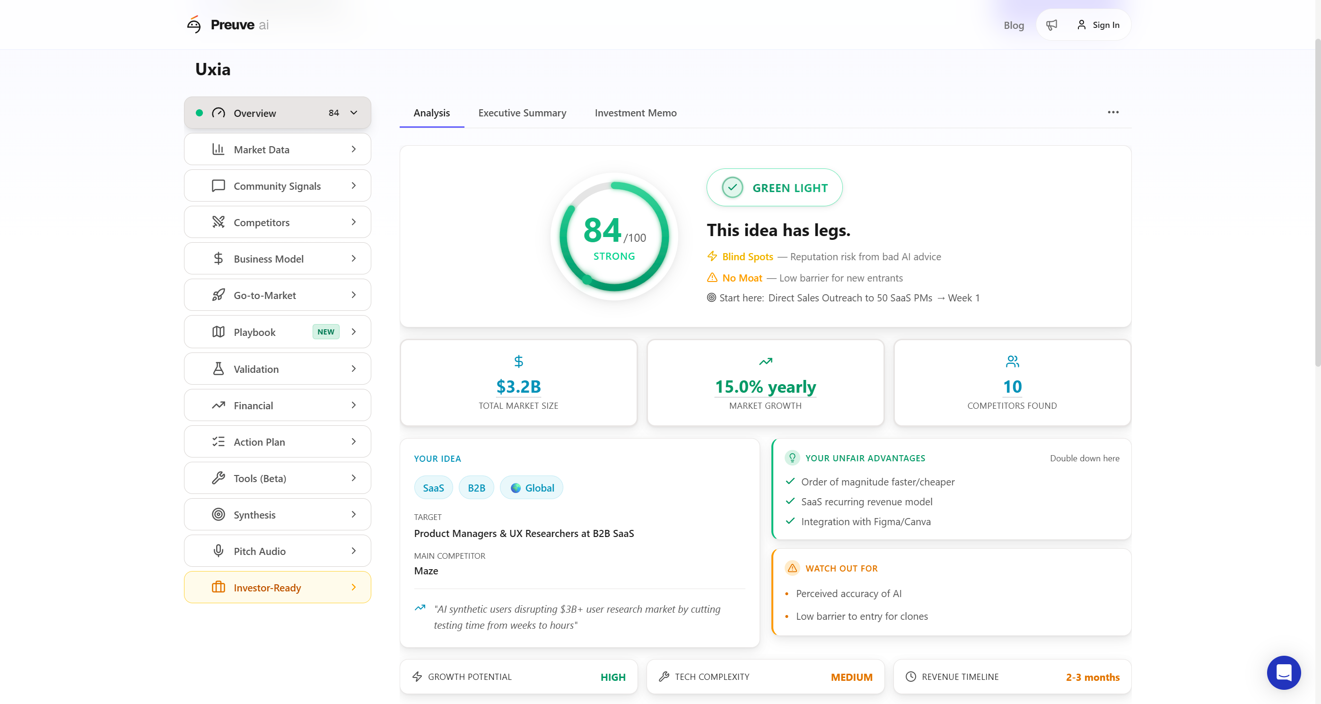The width and height of the screenshot is (1321, 704).
Task: Switch to the Executive Summary tab
Action: 522,113
